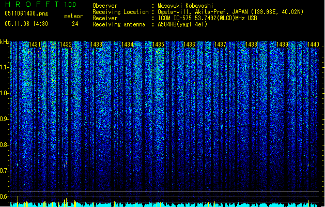Image resolution: width=325 pixels, height=207 pixels.
Task: Click the Receiving Location field label
Action: tap(120, 12)
